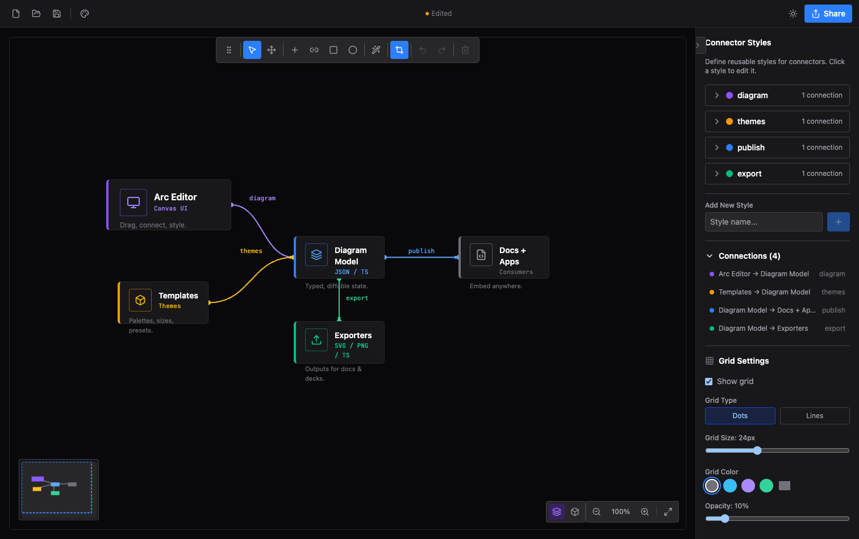The height and width of the screenshot is (539, 859).
Task: Collapse the Connections (4) section
Action: tap(744, 256)
